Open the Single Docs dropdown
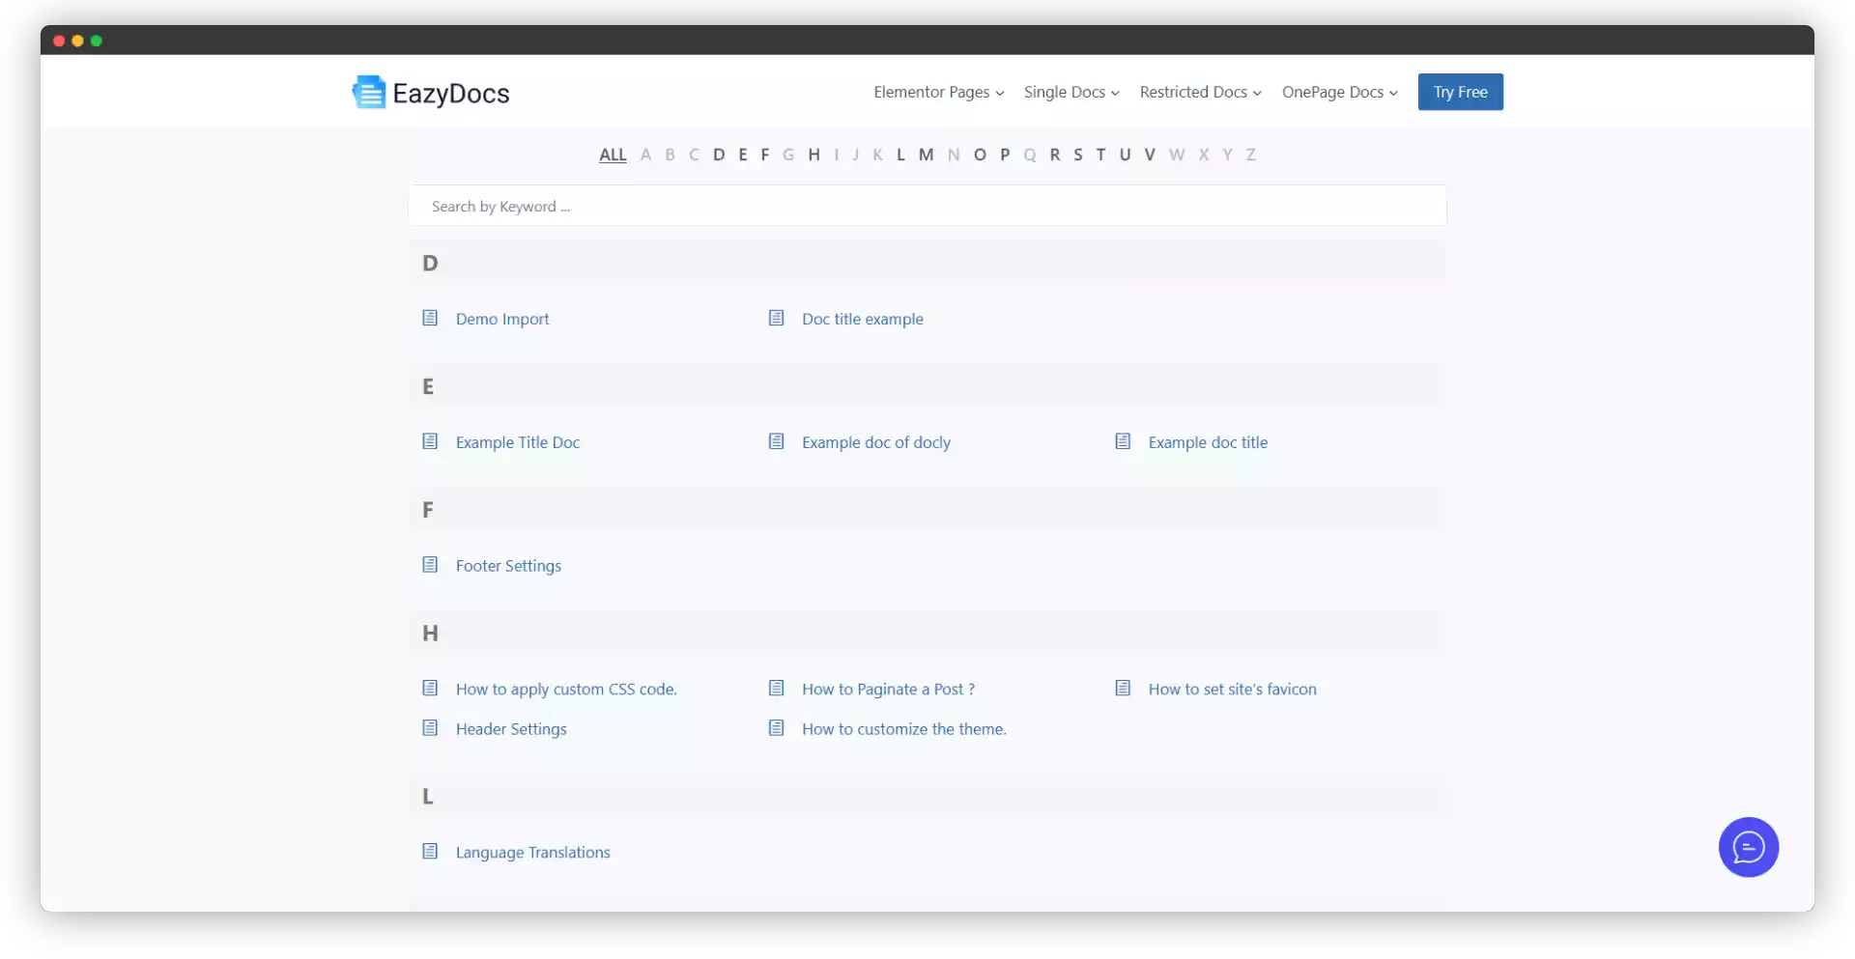This screenshot has width=1855, height=959. 1070,92
